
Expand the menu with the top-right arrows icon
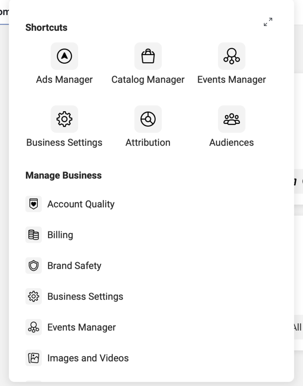click(x=268, y=22)
